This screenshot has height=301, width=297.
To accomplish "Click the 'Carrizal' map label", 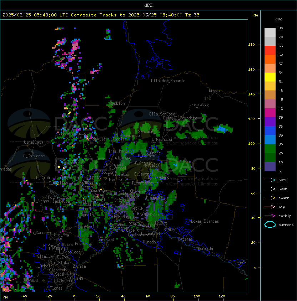I will [106, 240].
